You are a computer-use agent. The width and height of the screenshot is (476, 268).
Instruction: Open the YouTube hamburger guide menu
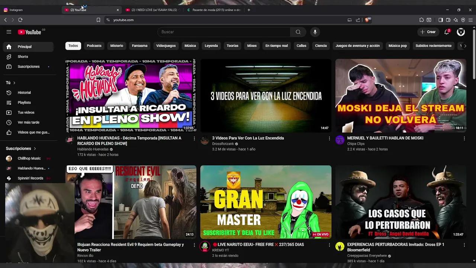[x=9, y=32]
